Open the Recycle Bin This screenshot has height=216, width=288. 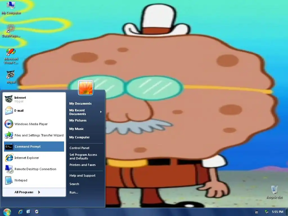pyautogui.click(x=274, y=192)
